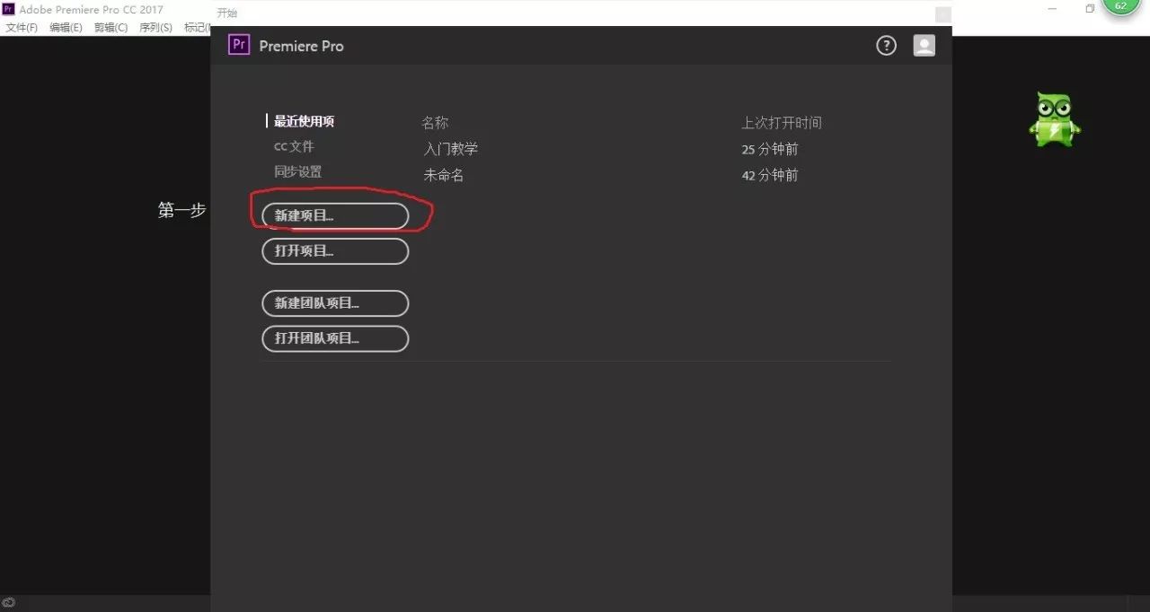Image resolution: width=1150 pixels, height=612 pixels.
Task: Click the 25 分钟前 timestamp entry
Action: [x=770, y=149]
